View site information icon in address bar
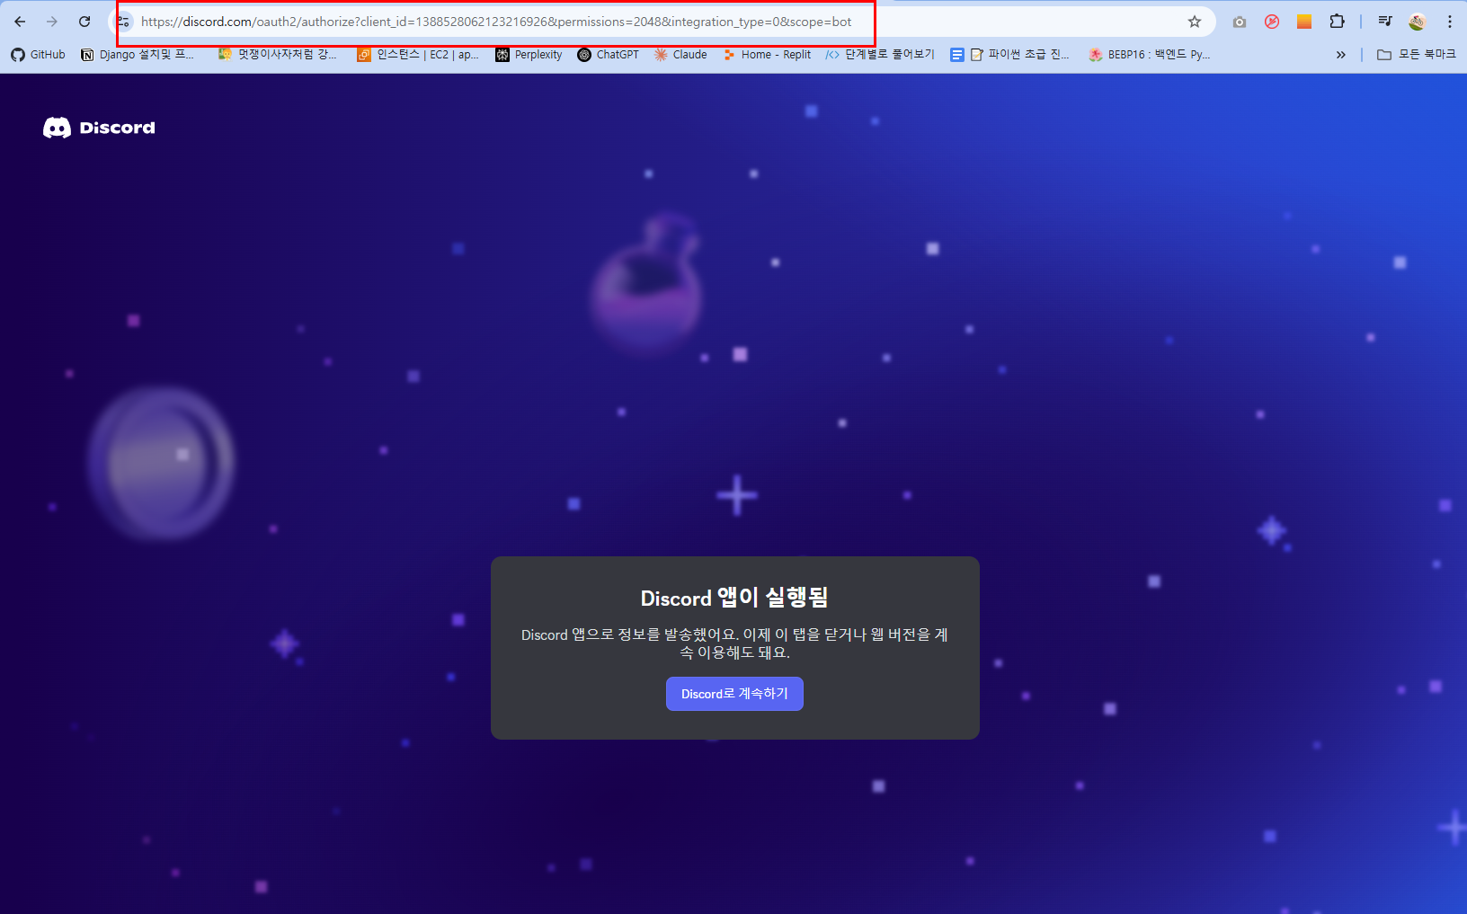The width and height of the screenshot is (1467, 914). pos(125,22)
